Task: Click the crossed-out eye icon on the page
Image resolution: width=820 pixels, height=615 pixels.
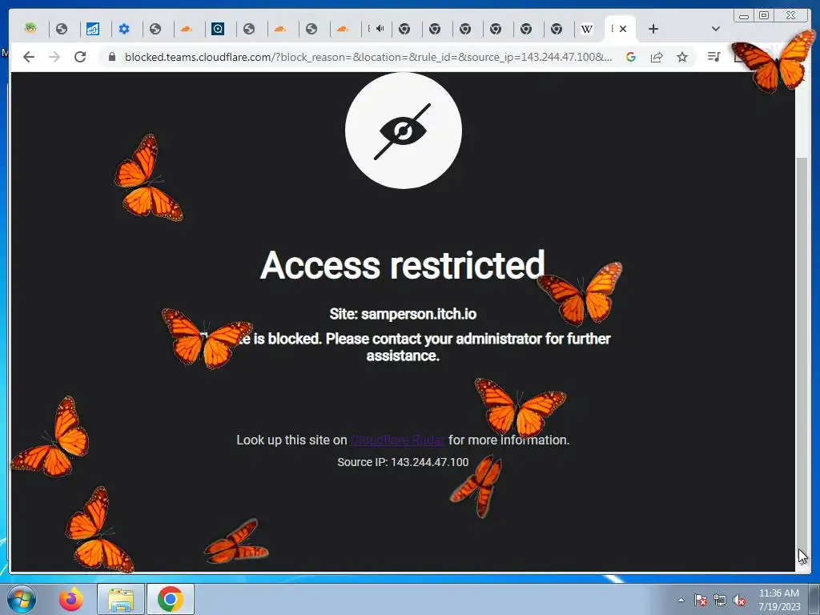Action: (x=404, y=131)
